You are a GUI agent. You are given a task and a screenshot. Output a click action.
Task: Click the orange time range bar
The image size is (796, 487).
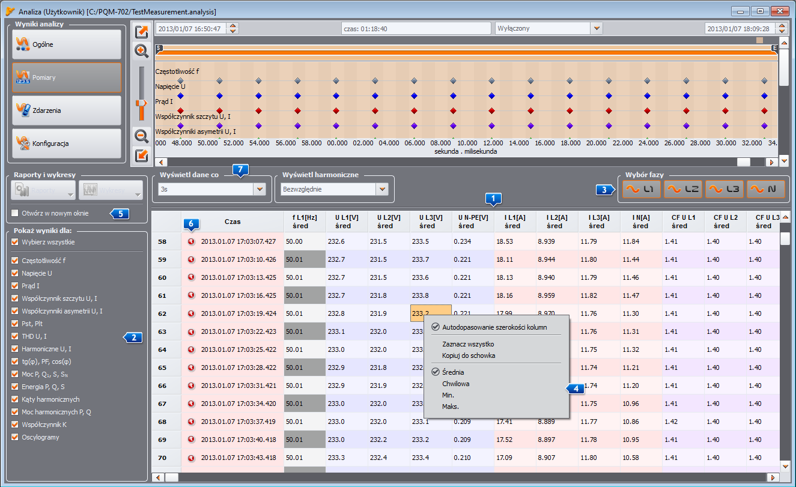(x=467, y=52)
